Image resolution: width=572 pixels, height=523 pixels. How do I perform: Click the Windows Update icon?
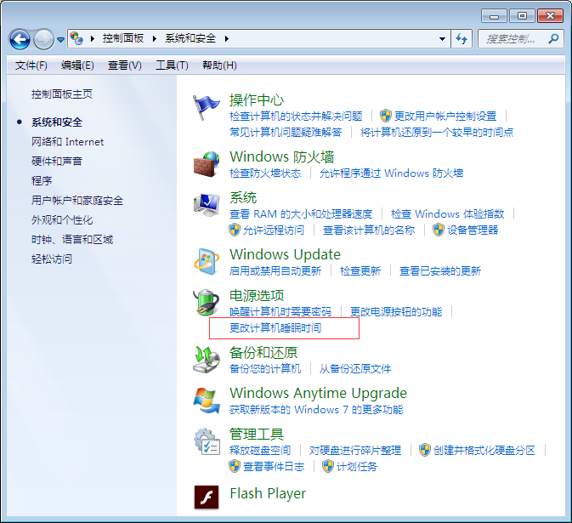pos(207,261)
